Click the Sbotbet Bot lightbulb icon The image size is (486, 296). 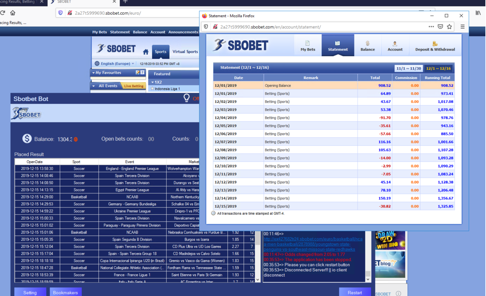pyautogui.click(x=186, y=98)
